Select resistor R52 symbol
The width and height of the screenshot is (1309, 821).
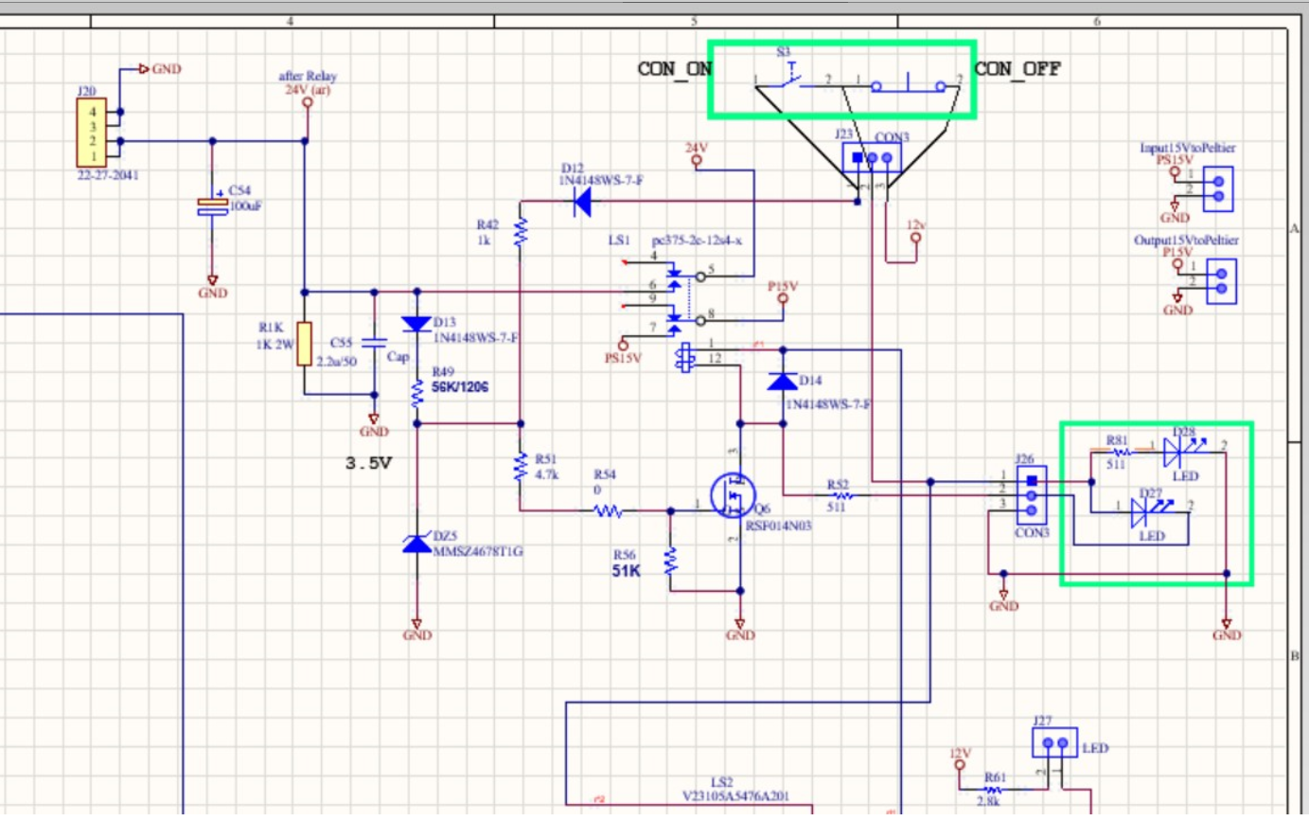click(x=840, y=495)
